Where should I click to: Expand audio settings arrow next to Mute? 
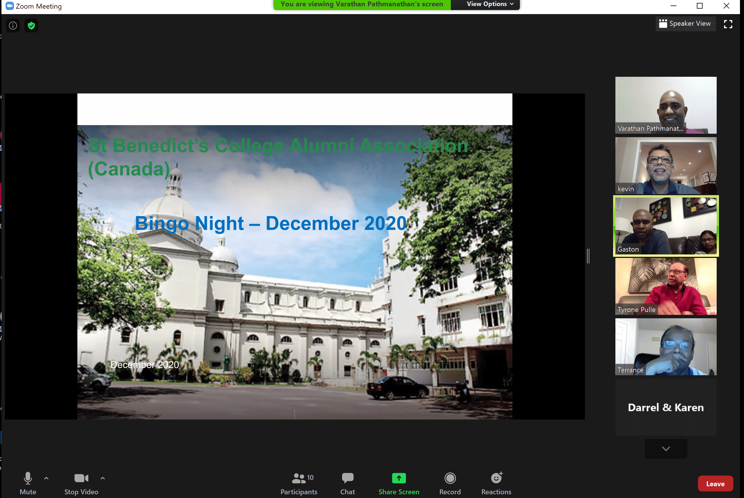46,478
